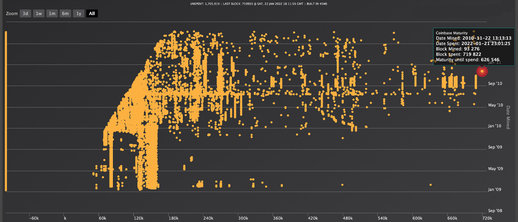Image resolution: width=518 pixels, height=222 pixels.
Task: Set chart zoom to 1m
Action: [52, 13]
